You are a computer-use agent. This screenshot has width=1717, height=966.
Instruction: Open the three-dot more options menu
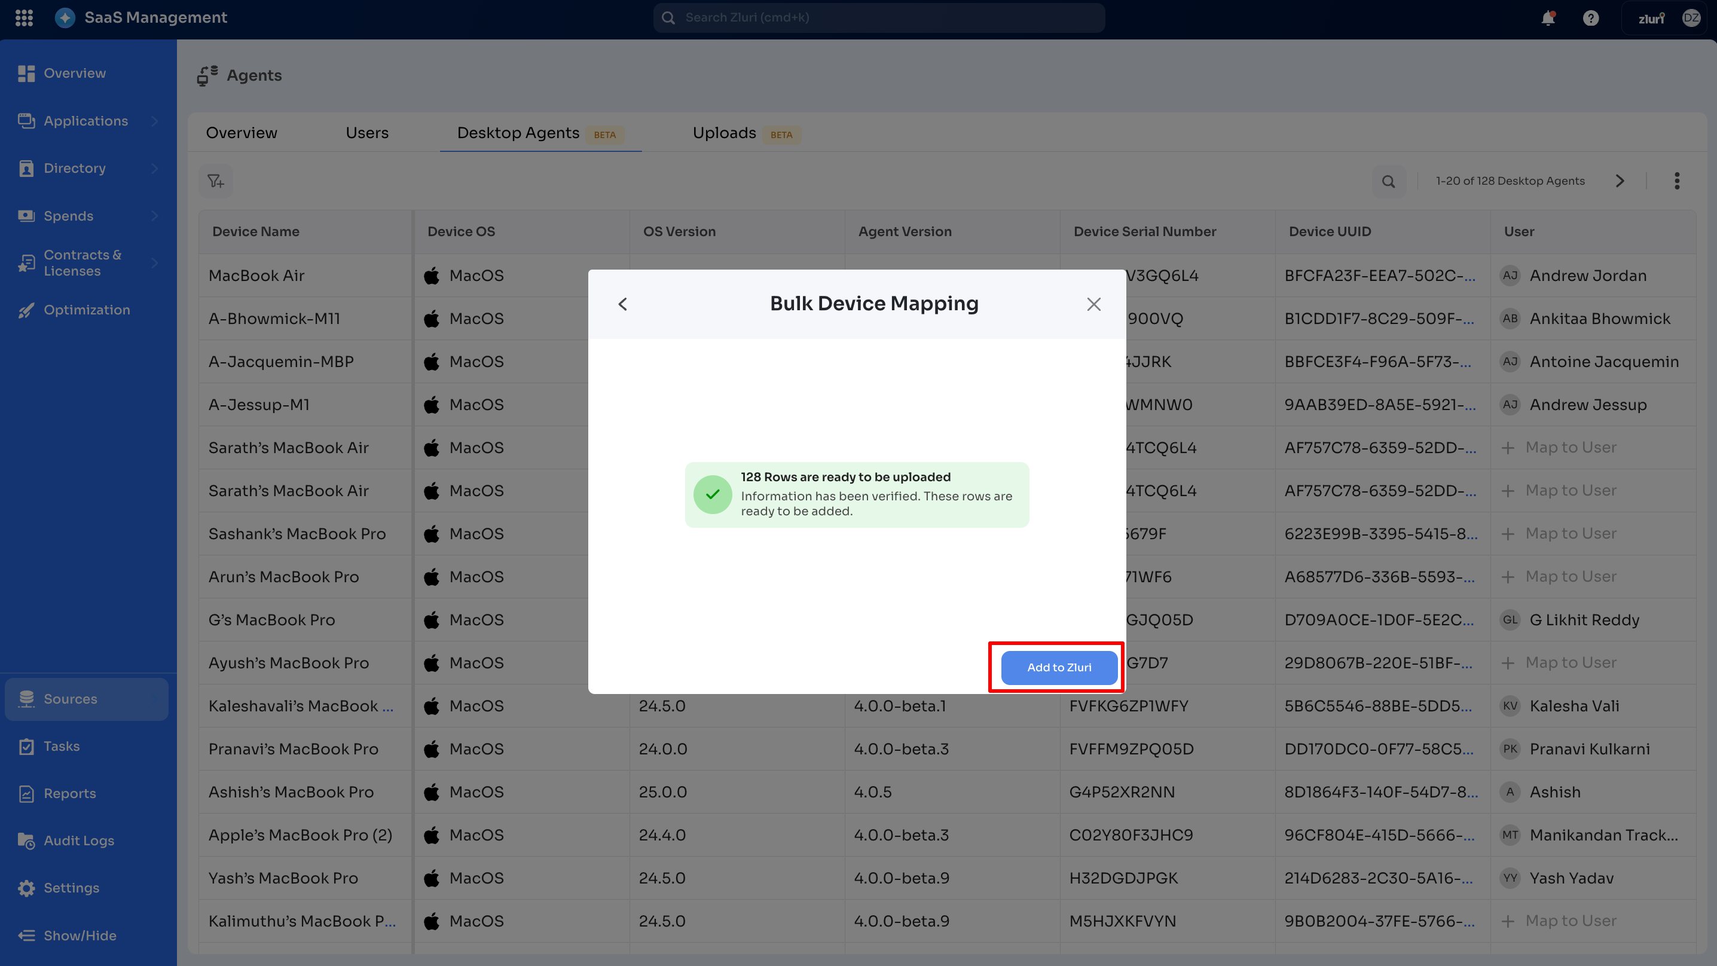(x=1677, y=181)
